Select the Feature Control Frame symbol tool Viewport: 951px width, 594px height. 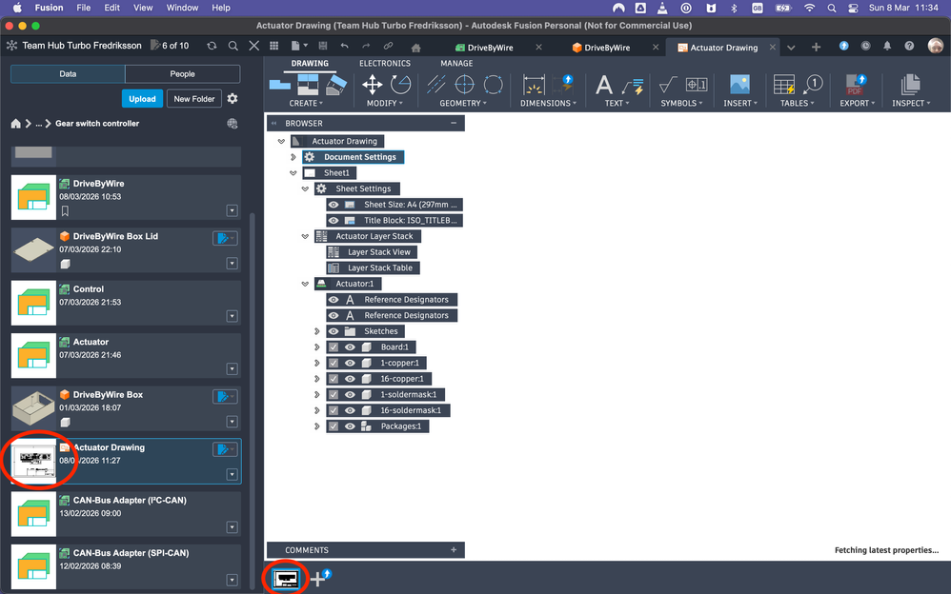pos(697,85)
